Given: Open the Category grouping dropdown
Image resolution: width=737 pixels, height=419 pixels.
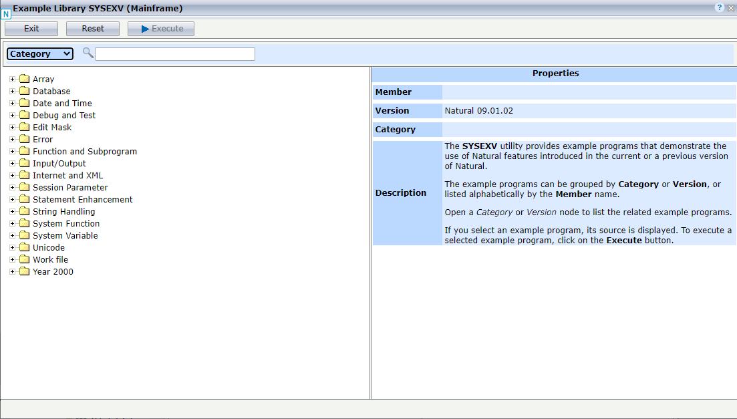Looking at the screenshot, I should click(39, 53).
